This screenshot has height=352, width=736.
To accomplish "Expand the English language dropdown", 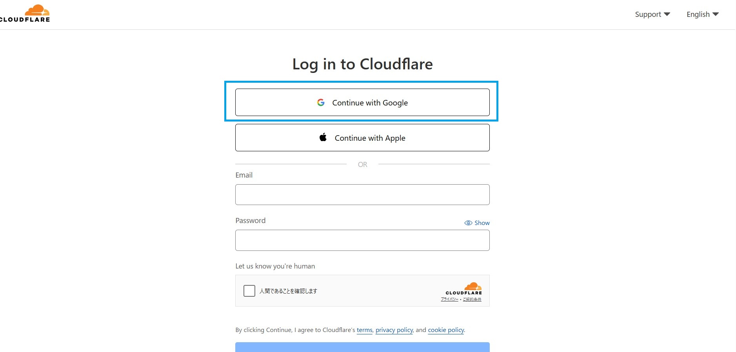I will pyautogui.click(x=702, y=15).
